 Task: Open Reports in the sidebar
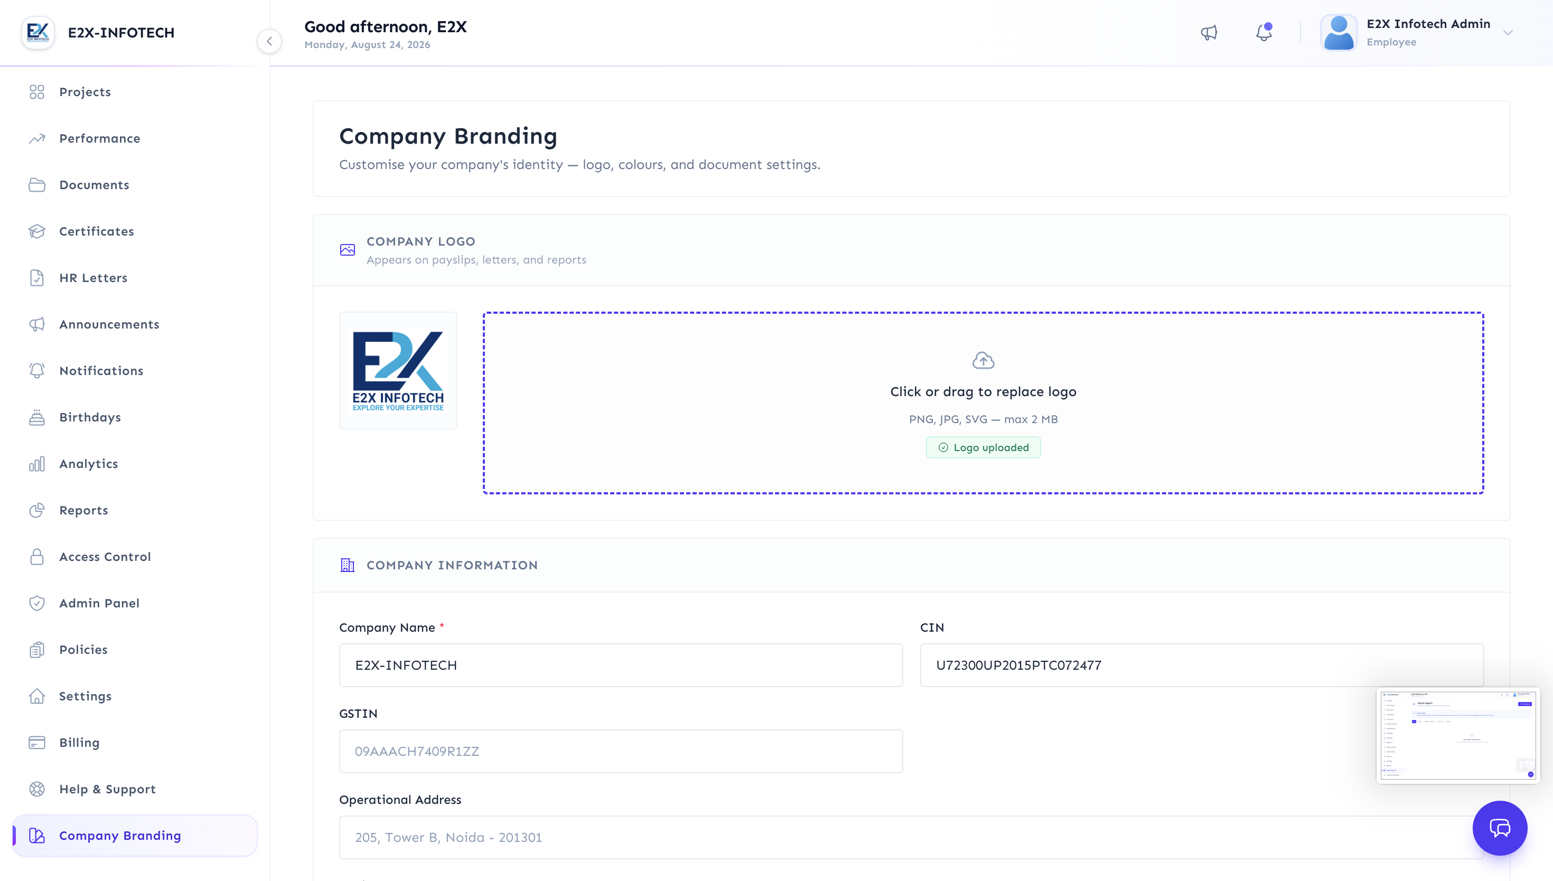pos(134,511)
